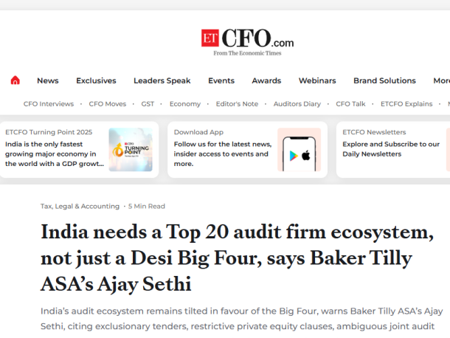Select Webinars in navigation bar
The height and width of the screenshot is (338, 450).
[317, 80]
